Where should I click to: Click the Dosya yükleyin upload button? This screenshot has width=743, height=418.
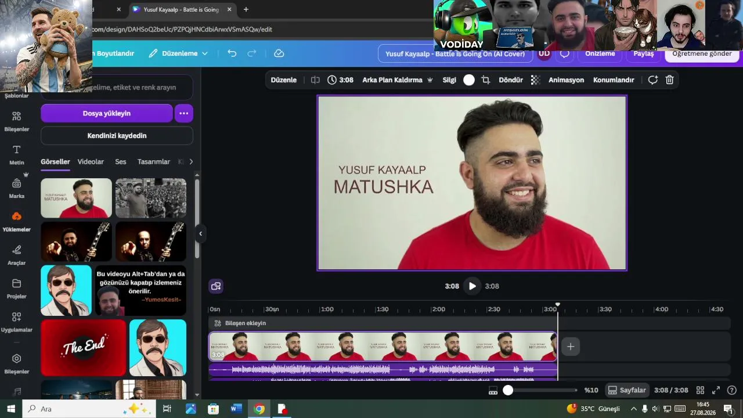click(x=107, y=113)
